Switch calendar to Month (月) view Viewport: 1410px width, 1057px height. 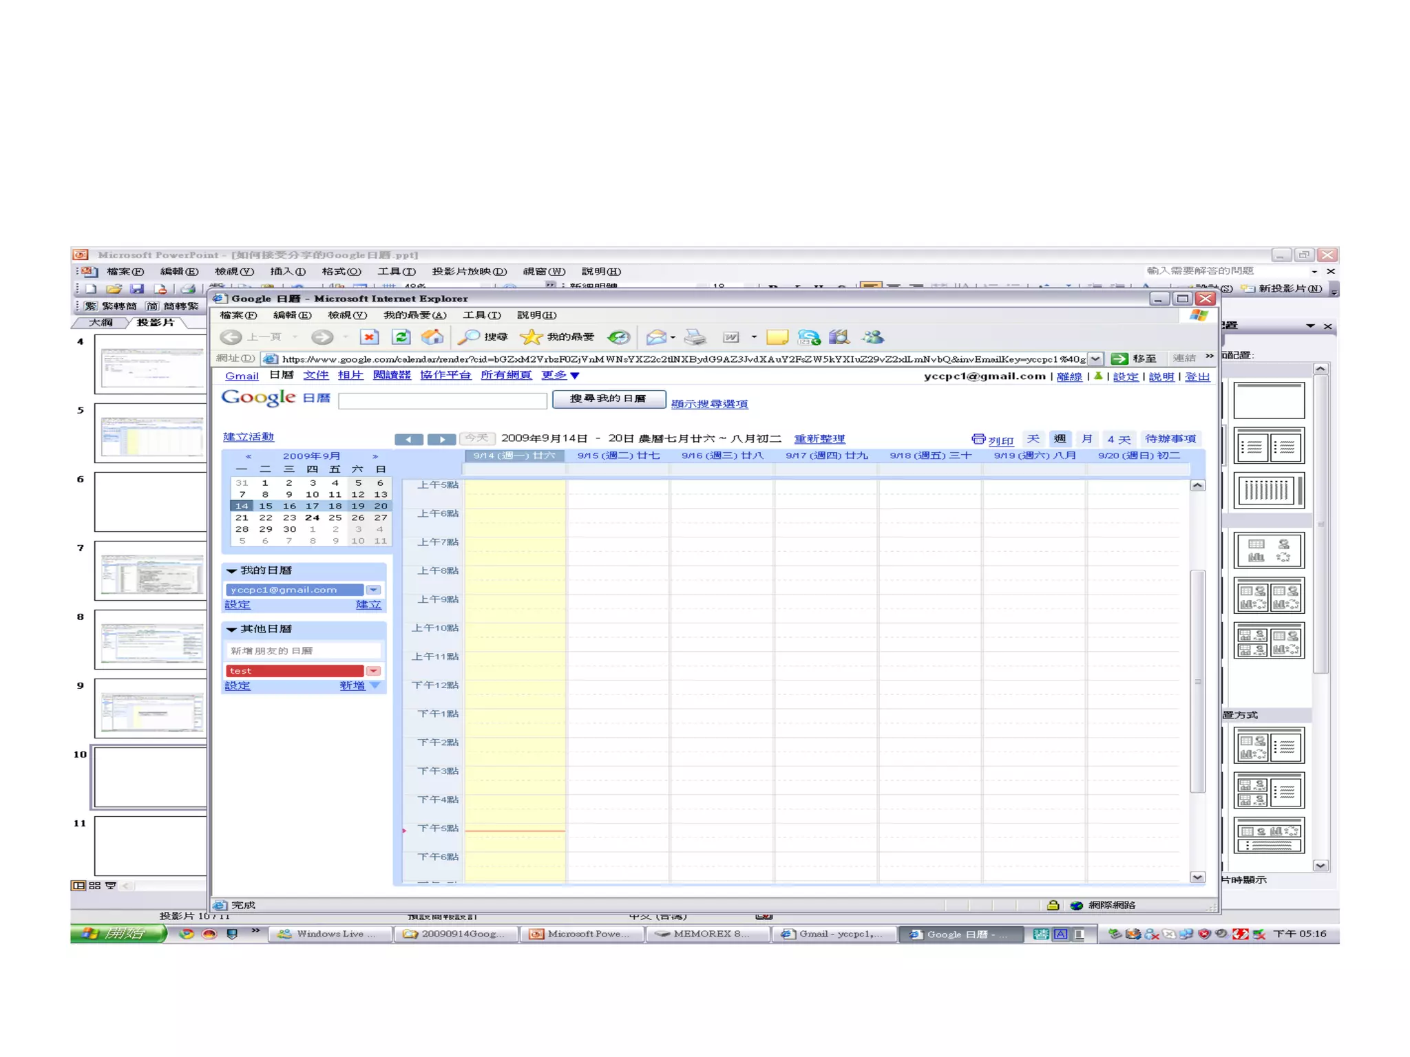coord(1086,438)
